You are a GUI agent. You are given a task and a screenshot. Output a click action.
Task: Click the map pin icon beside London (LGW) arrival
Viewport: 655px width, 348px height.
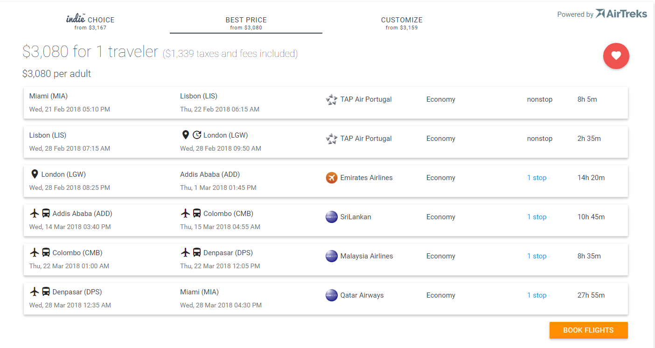[x=185, y=135]
